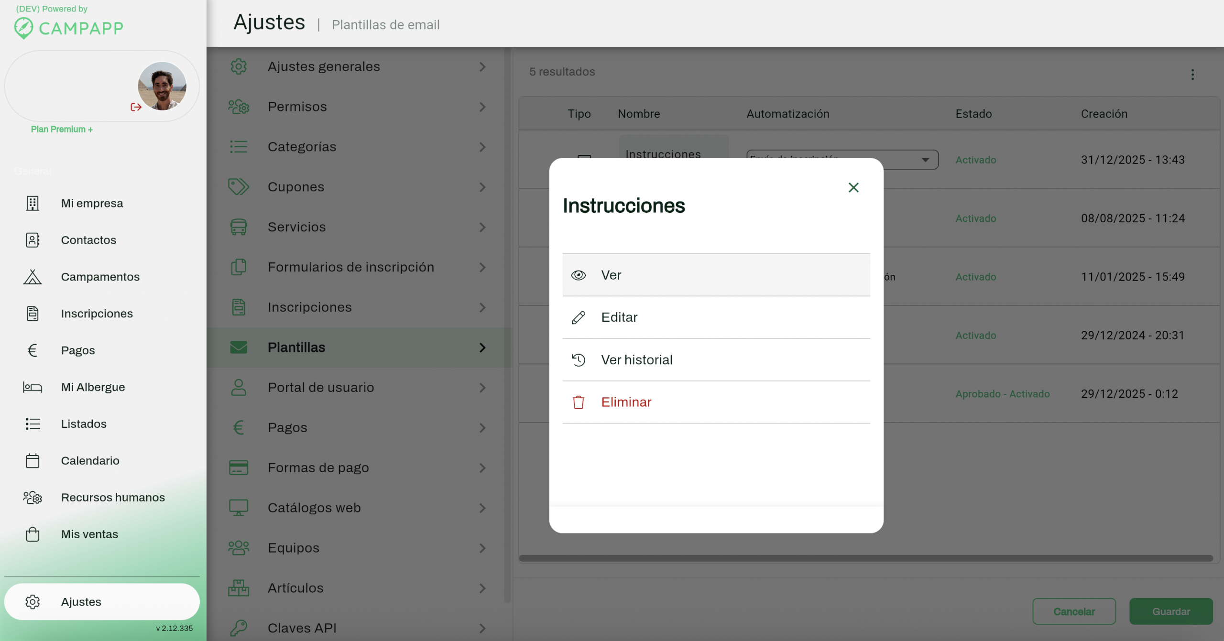Open Campamentos tent icon in sidebar
Screen dimensions: 1224x641
tap(33, 277)
